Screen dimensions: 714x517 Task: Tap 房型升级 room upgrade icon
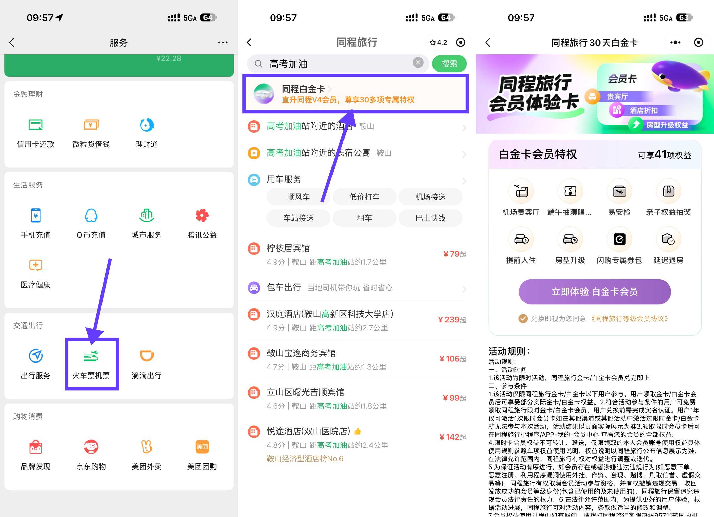(x=570, y=239)
